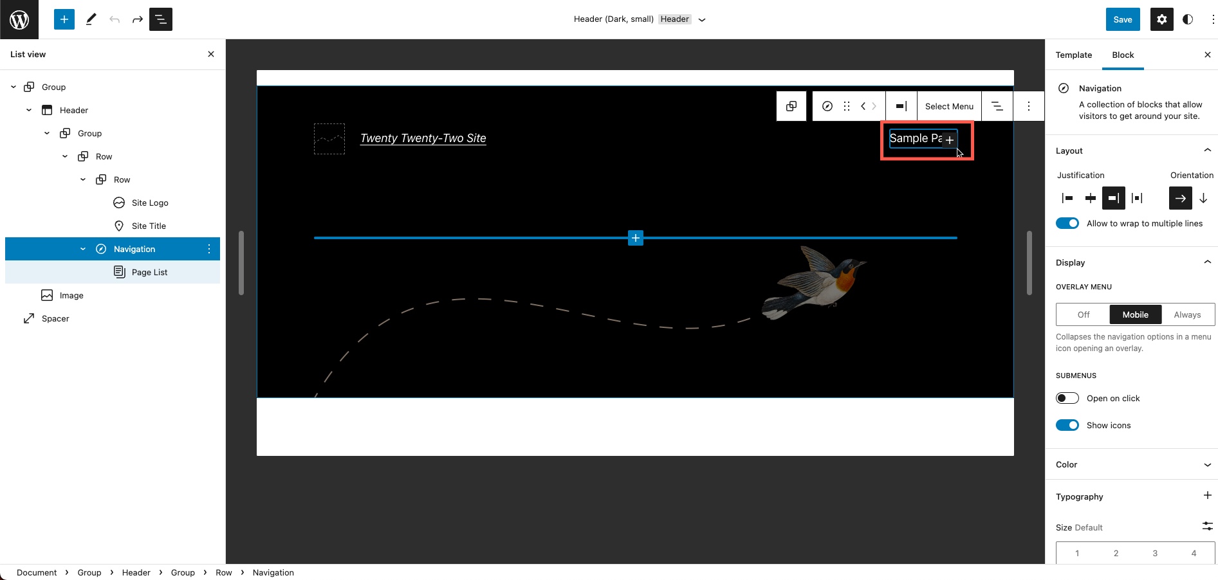This screenshot has height=580, width=1218.
Task: Collapse the Navigation item in List view
Action: (x=83, y=249)
